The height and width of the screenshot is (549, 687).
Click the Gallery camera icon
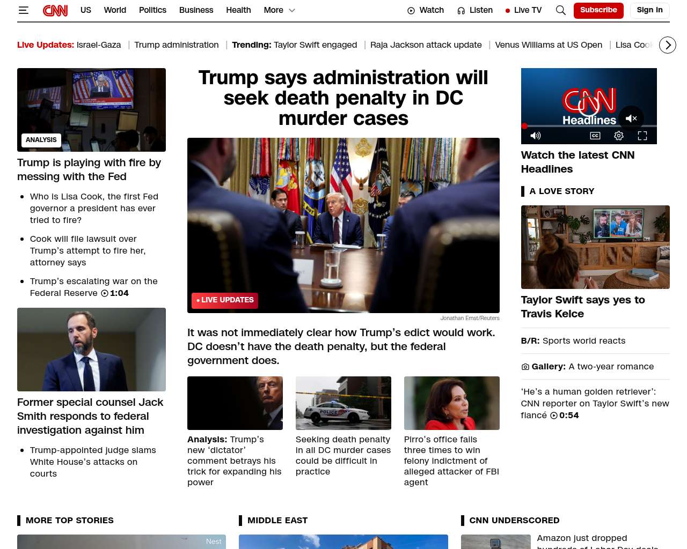[525, 367]
